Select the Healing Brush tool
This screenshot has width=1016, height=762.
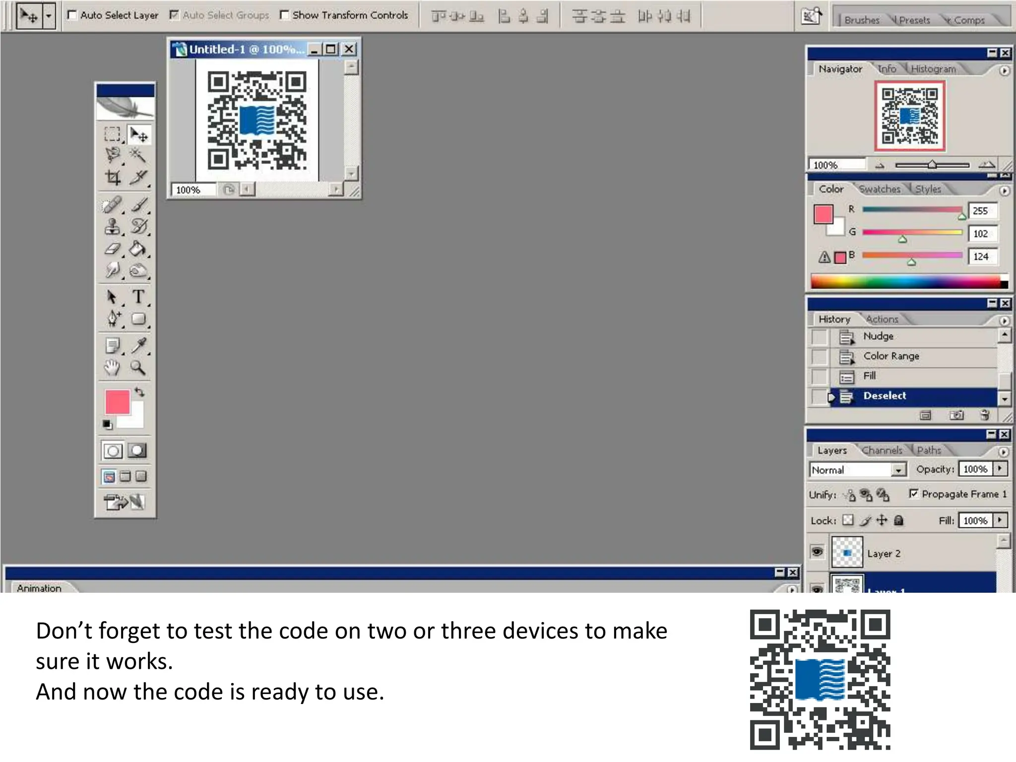coord(113,204)
